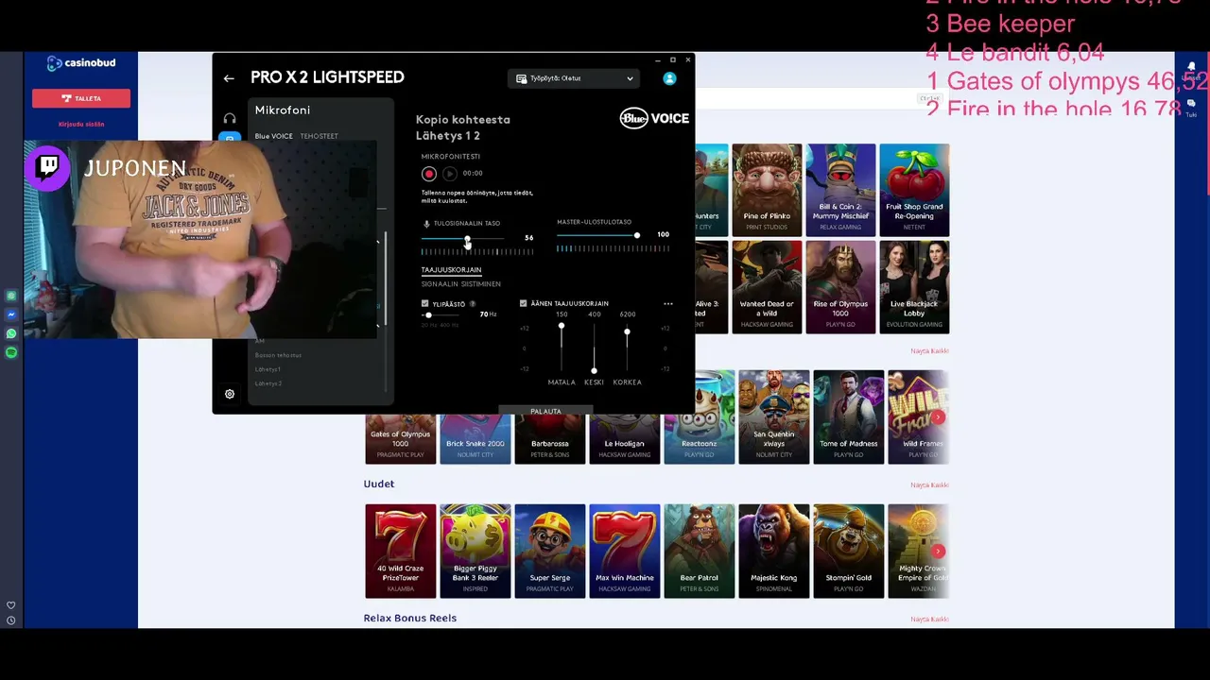Screen dimensions: 1210x680
Task: Open the equalizer three-dots options menu
Action: (x=668, y=304)
